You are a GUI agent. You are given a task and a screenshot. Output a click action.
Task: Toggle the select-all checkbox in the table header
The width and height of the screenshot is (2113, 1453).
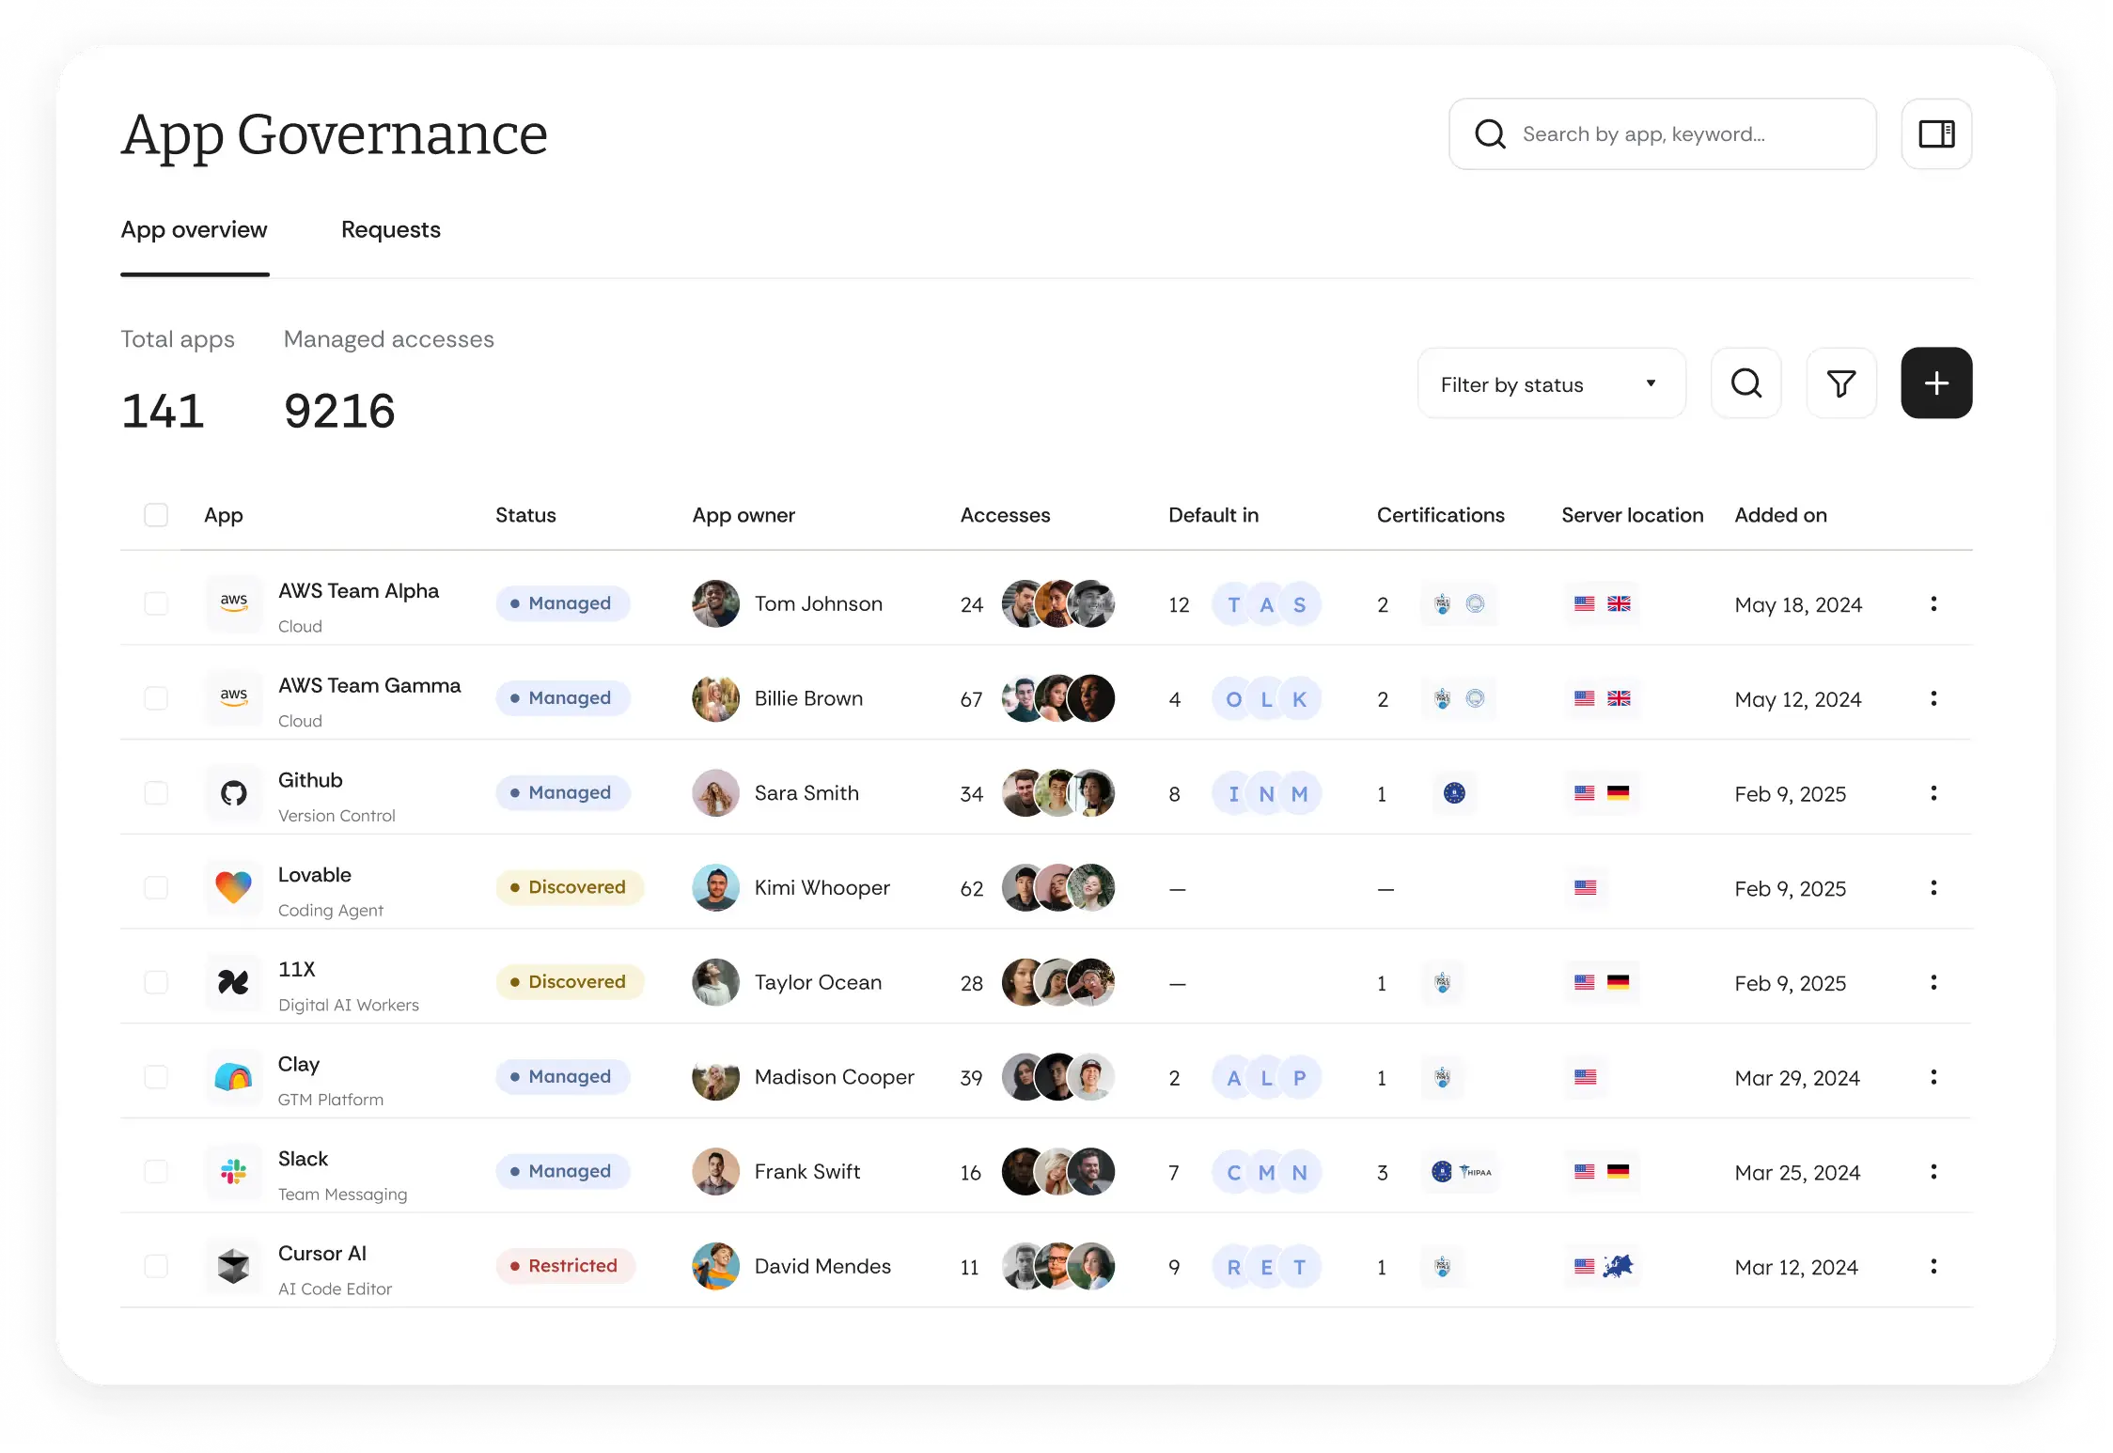pos(156,514)
